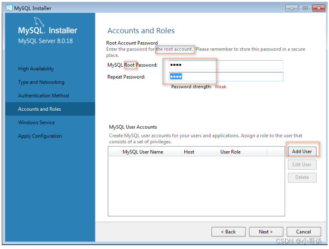The width and height of the screenshot is (329, 249).
Task: Click into the Repeat Password field
Action: [226, 77]
